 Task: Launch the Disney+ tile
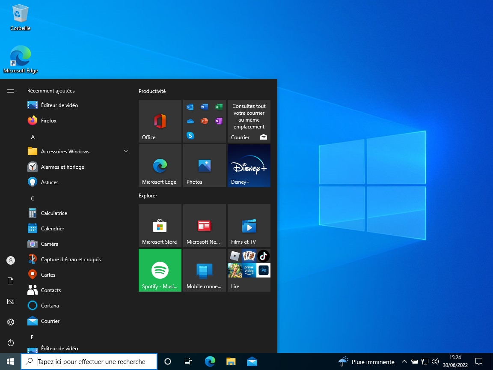pos(249,166)
